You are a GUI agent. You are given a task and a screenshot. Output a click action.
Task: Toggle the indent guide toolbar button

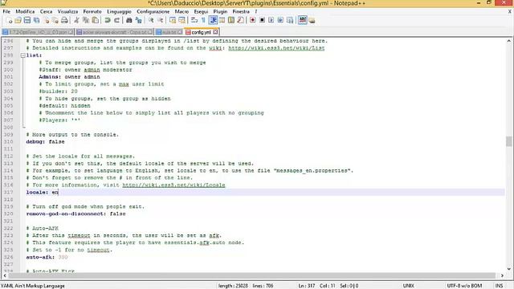(x=213, y=20)
